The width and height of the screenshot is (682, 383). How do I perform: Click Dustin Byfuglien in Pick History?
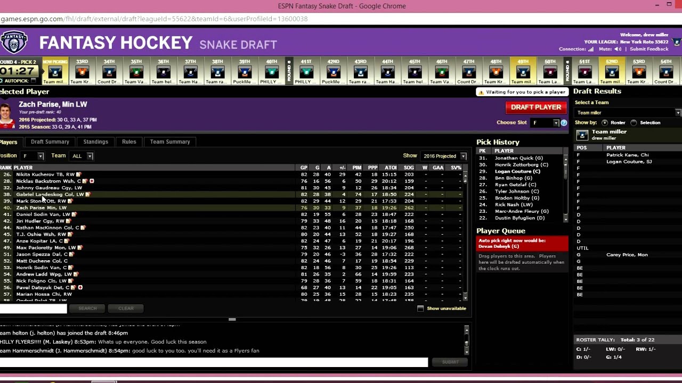click(519, 218)
